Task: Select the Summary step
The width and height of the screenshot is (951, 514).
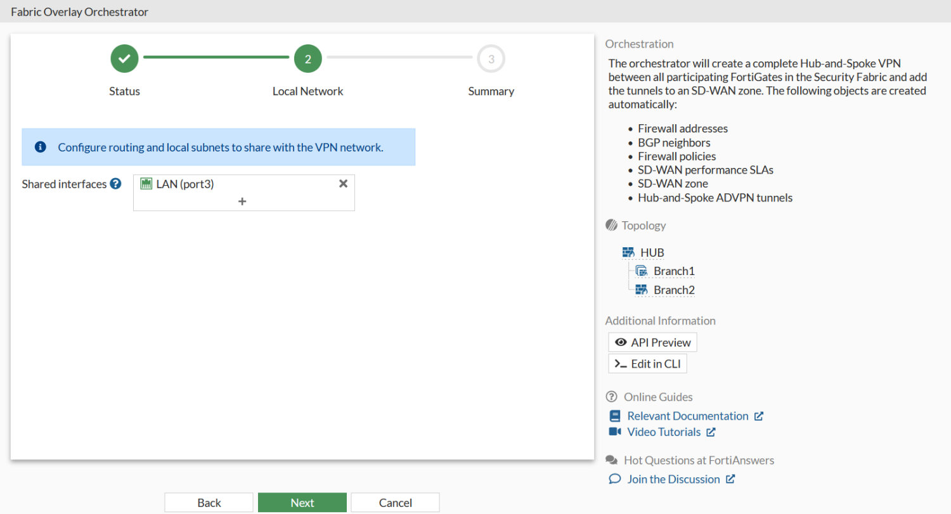Action: click(x=491, y=58)
